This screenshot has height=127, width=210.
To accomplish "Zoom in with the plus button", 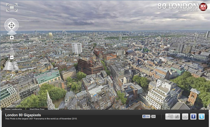I will (x=12, y=37).
